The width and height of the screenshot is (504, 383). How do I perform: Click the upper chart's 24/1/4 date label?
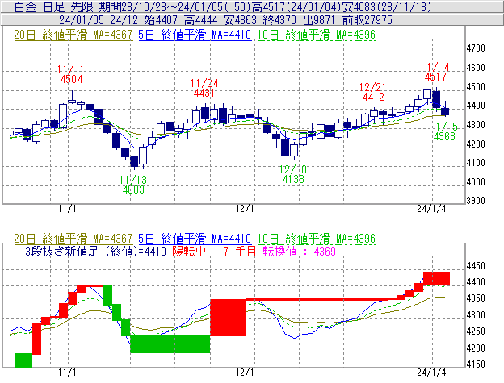[x=431, y=209]
